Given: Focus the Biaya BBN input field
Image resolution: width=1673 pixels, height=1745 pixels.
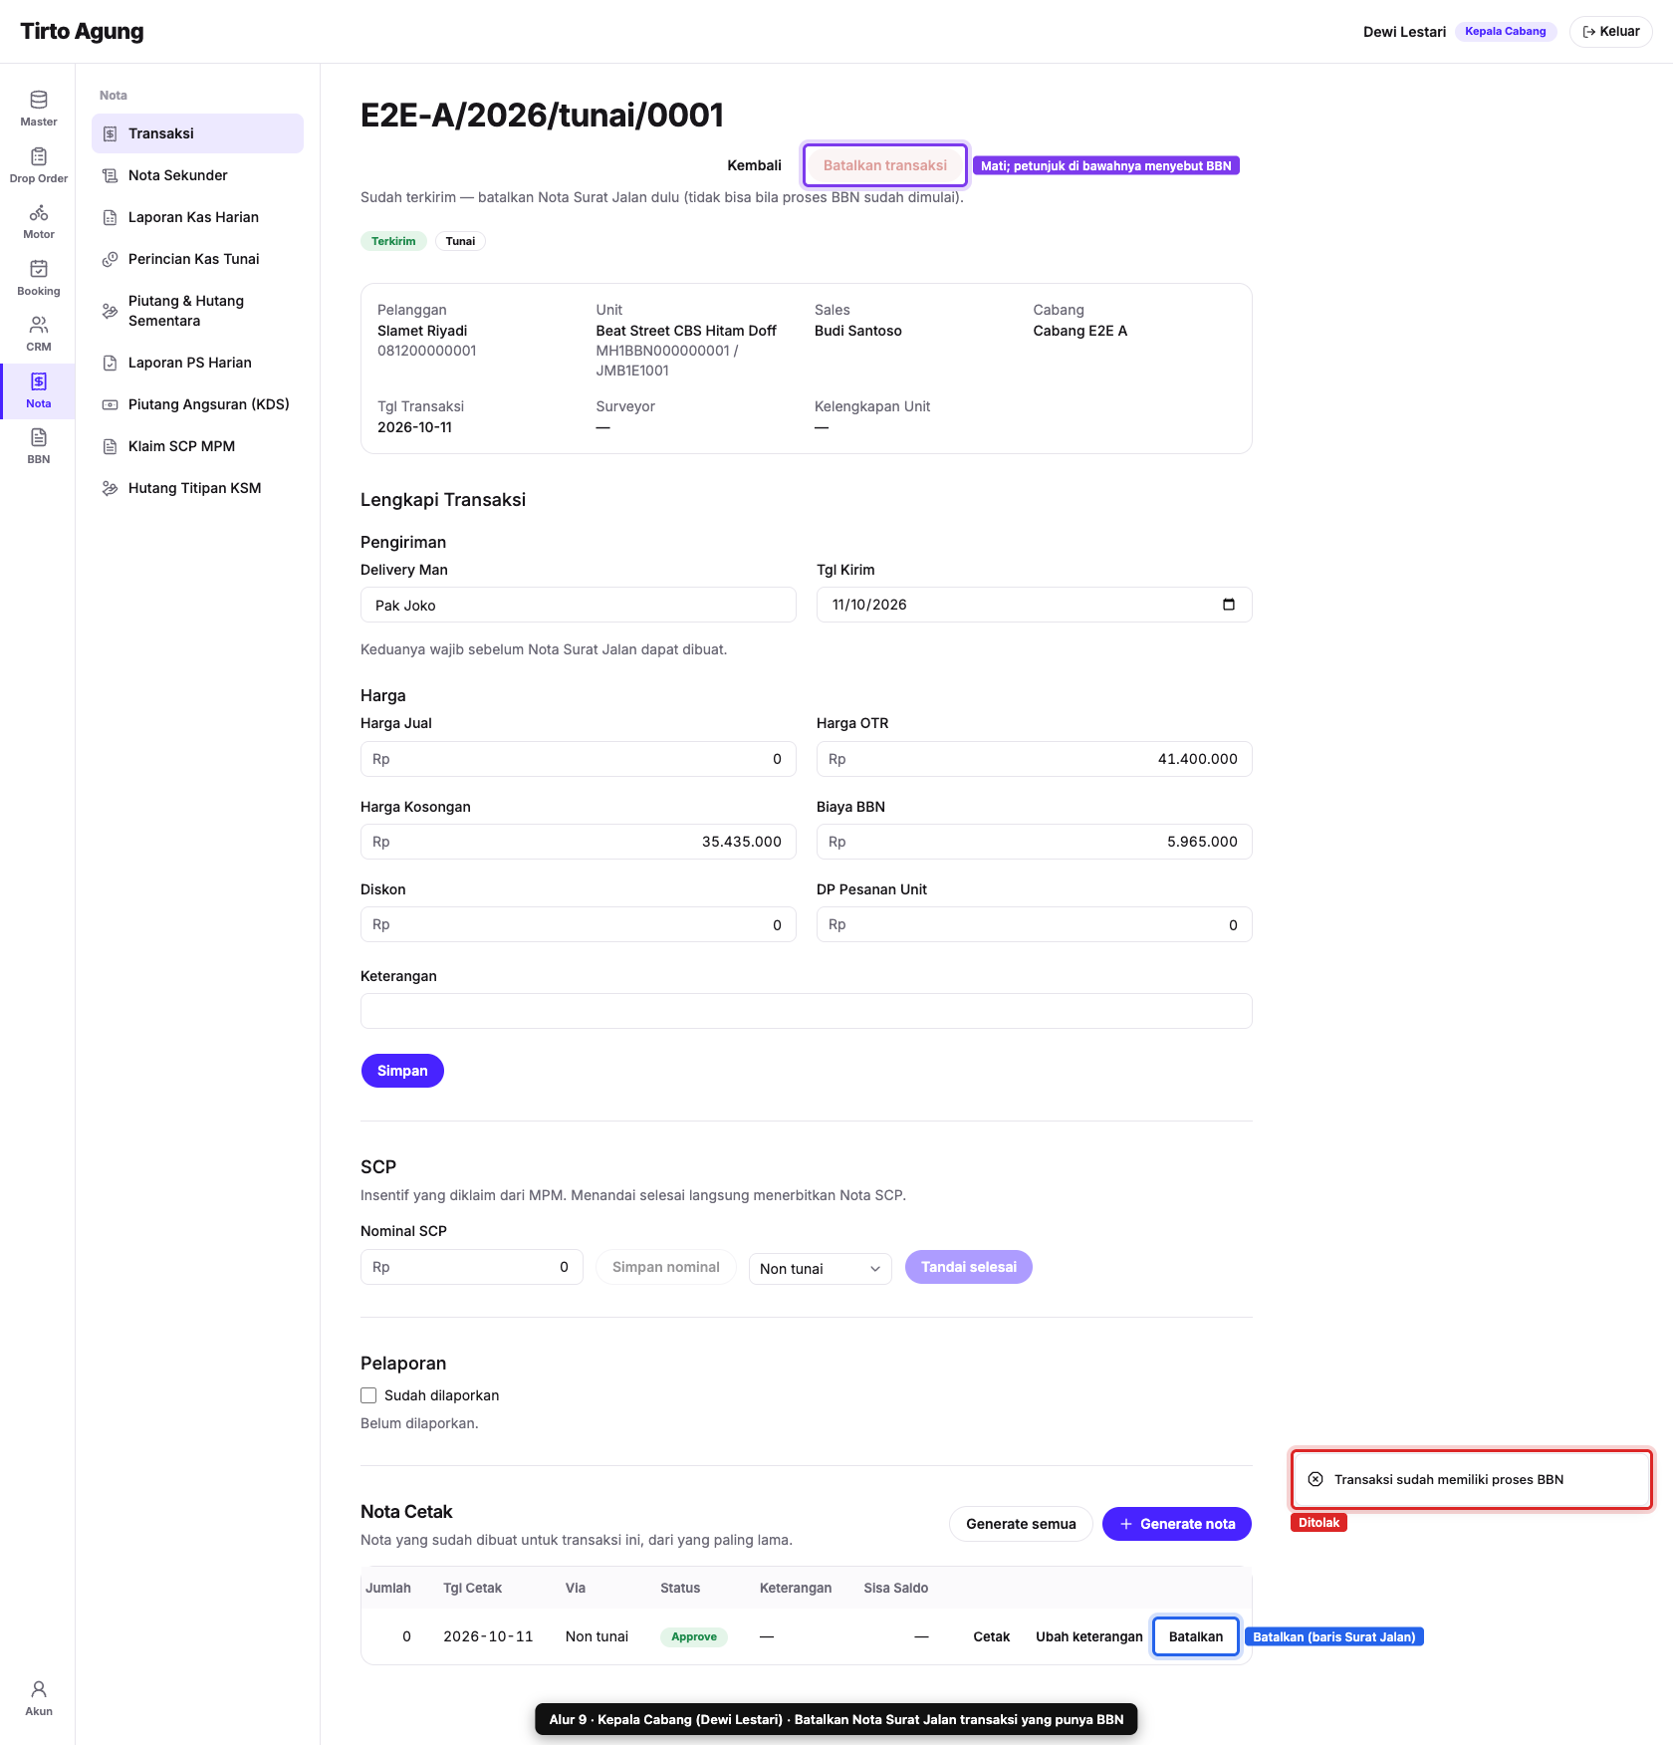Looking at the screenshot, I should point(1035,842).
